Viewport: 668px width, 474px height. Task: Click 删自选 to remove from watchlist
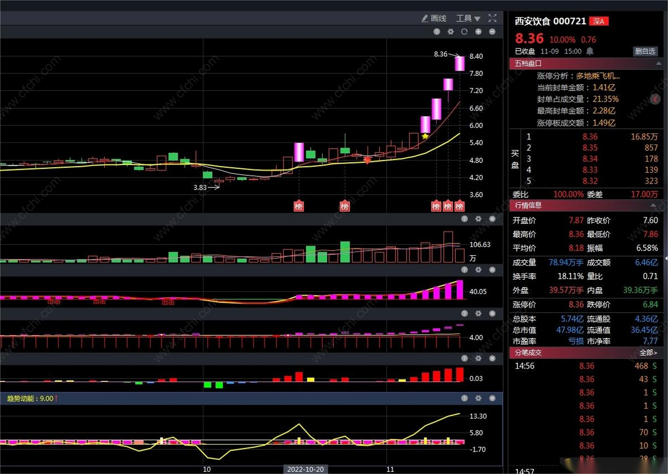point(645,51)
